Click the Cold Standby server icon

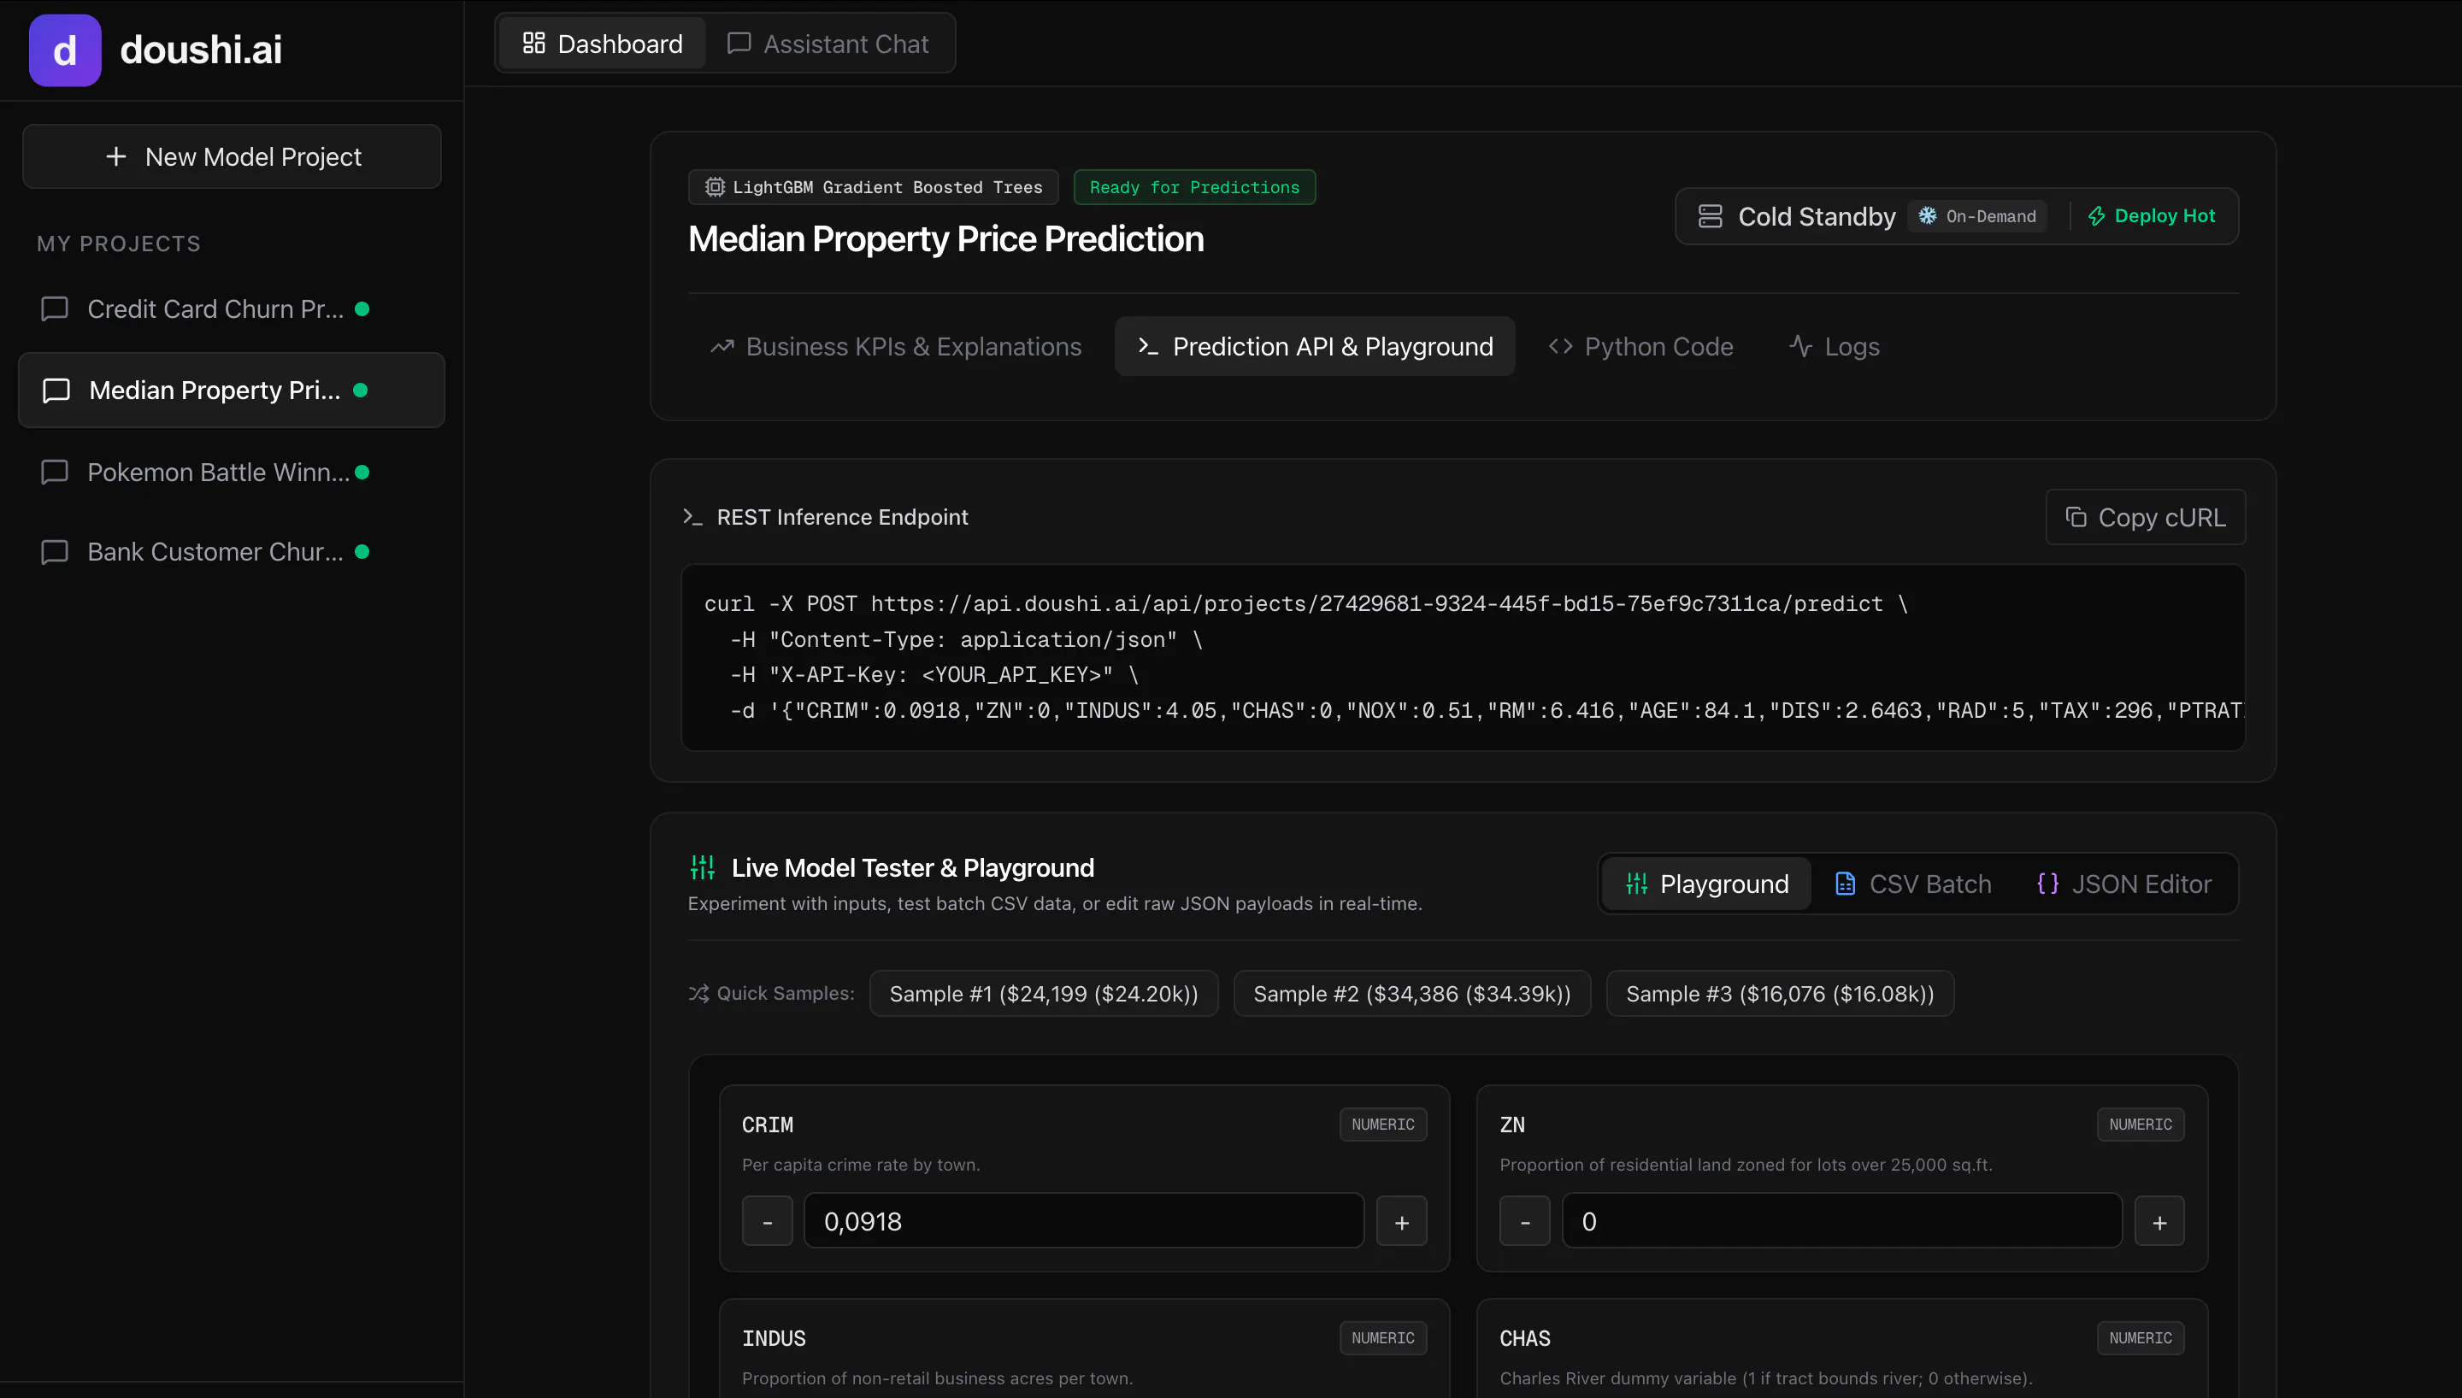[x=1710, y=216]
